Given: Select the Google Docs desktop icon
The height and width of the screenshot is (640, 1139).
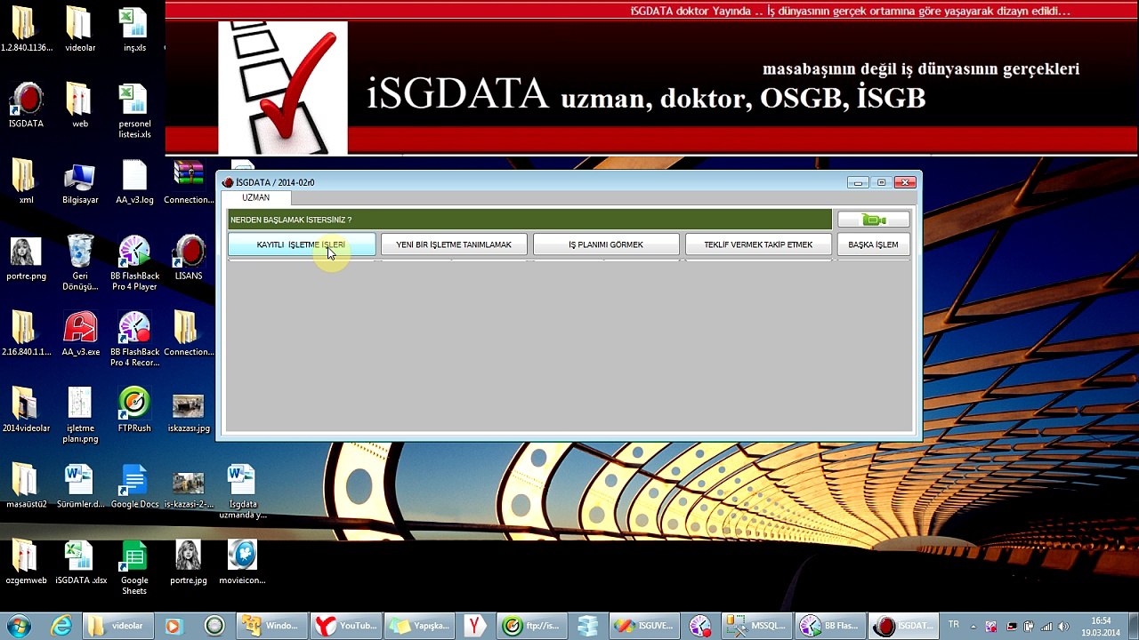Looking at the screenshot, I should (x=134, y=486).
